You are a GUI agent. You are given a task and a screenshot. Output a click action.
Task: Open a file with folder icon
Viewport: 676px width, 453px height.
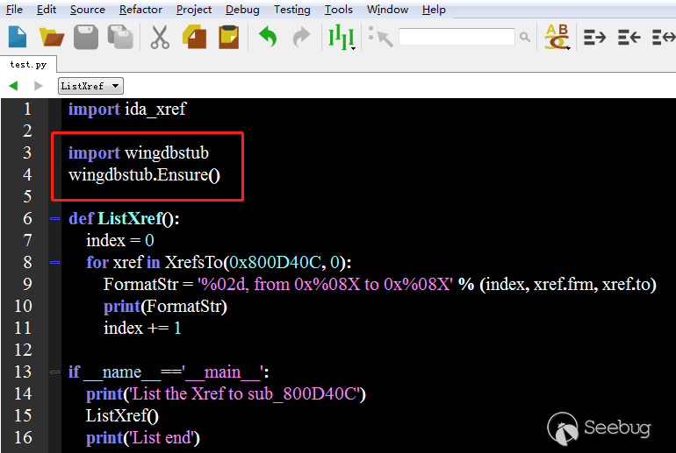[x=53, y=37]
